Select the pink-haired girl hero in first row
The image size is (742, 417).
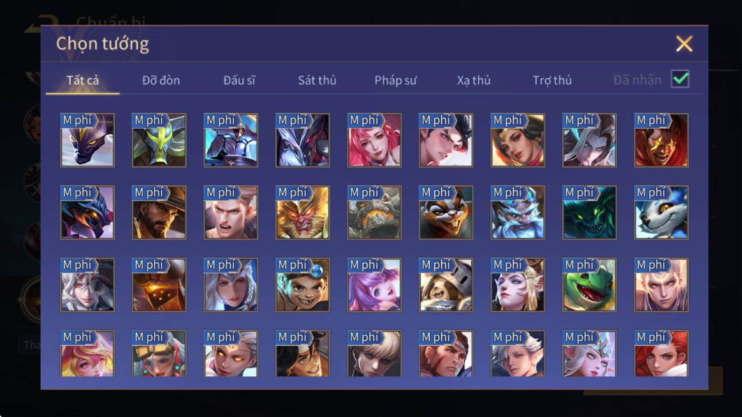click(x=374, y=140)
